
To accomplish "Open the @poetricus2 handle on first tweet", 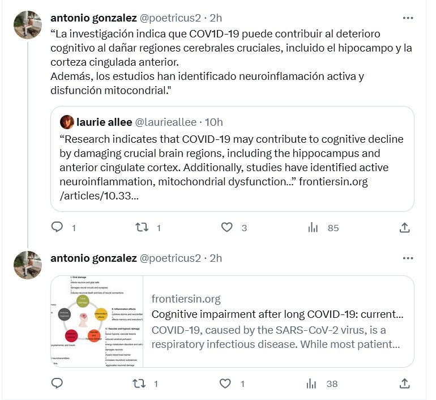I will point(170,18).
